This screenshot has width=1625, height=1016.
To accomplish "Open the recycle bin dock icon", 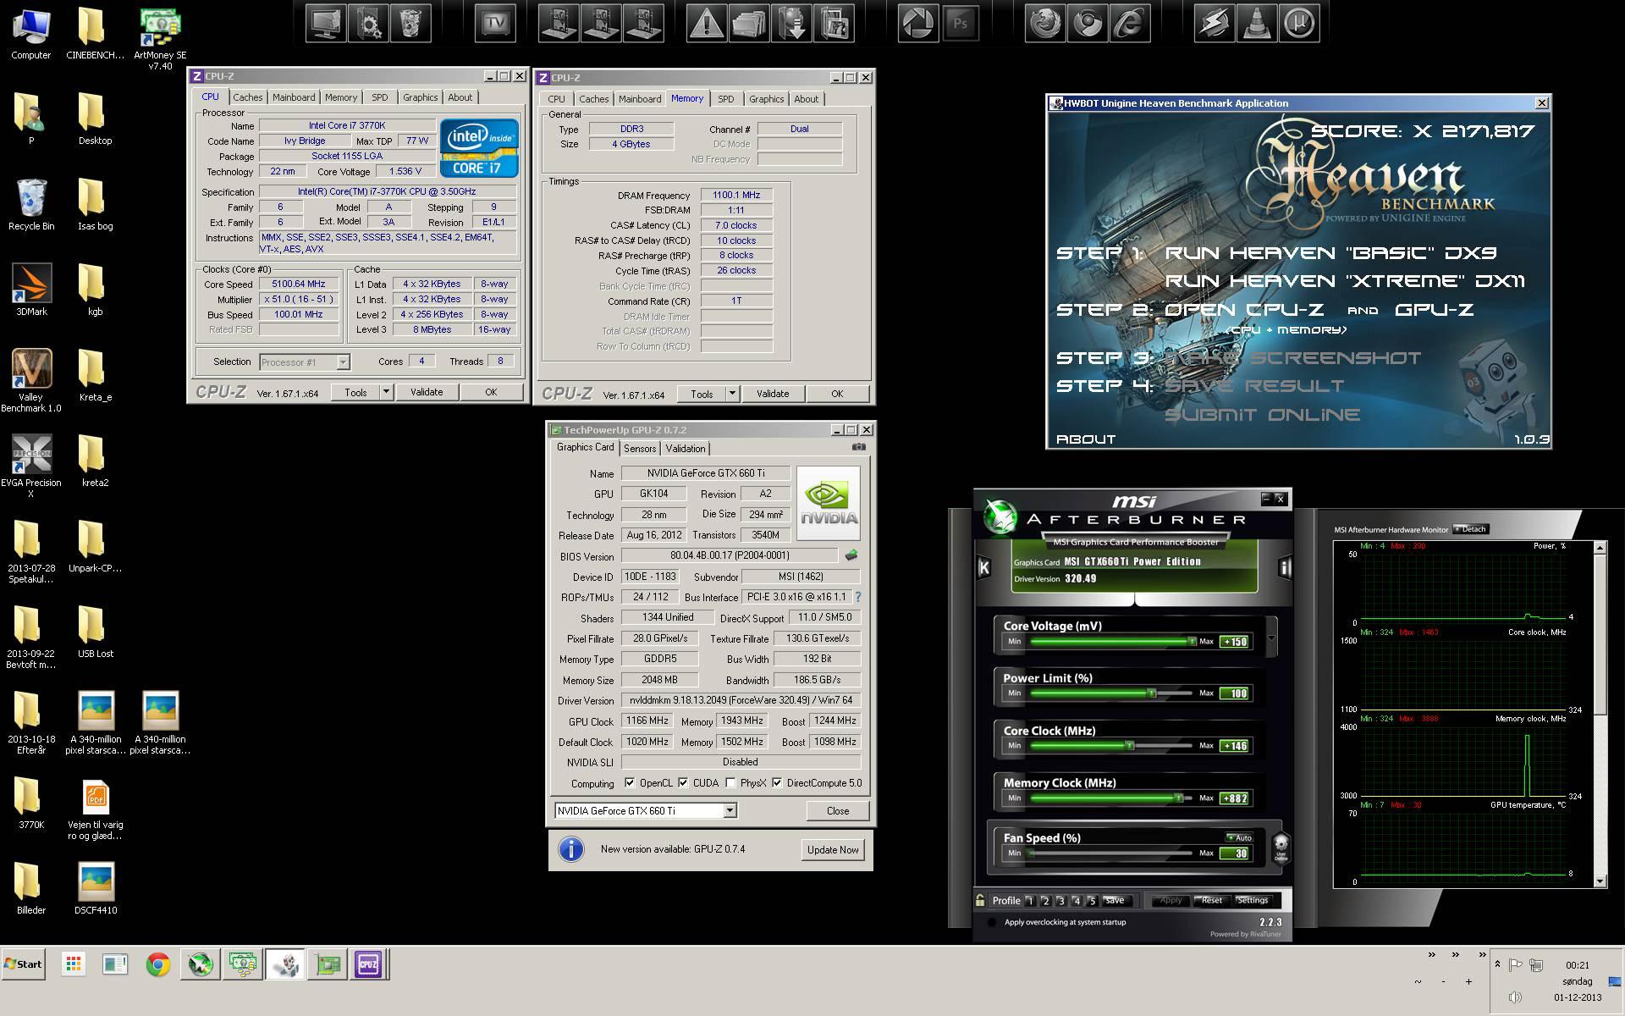I will click(410, 23).
